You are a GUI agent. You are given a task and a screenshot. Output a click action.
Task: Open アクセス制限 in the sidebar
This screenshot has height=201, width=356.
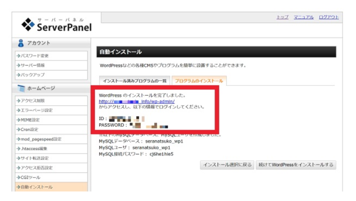point(51,101)
